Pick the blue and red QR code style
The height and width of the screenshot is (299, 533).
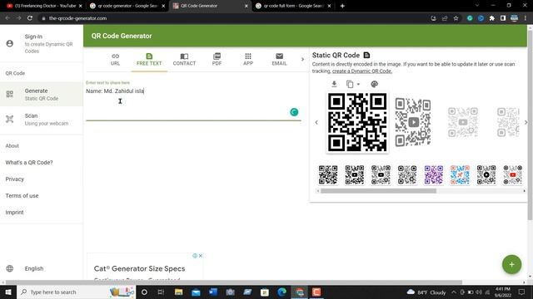click(460, 175)
